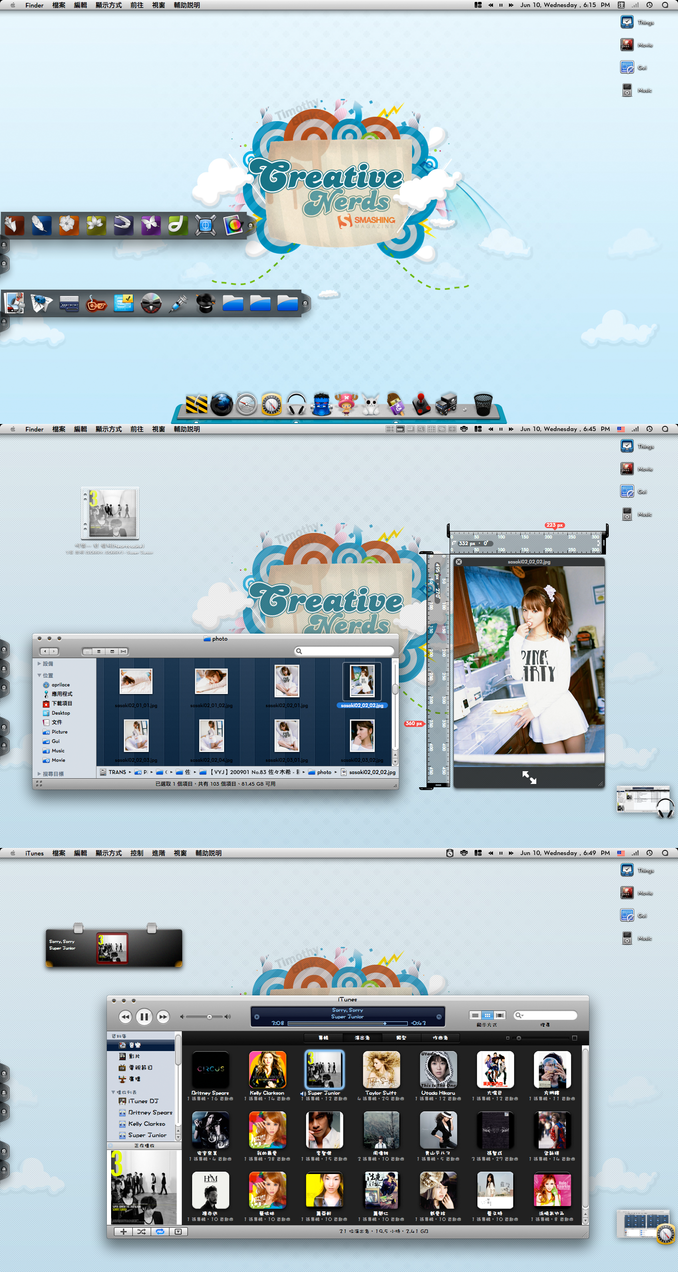Screen dimensions: 678x1272
Task: Open the checklist app with yellow checkmark
Action: pyautogui.click(x=123, y=303)
